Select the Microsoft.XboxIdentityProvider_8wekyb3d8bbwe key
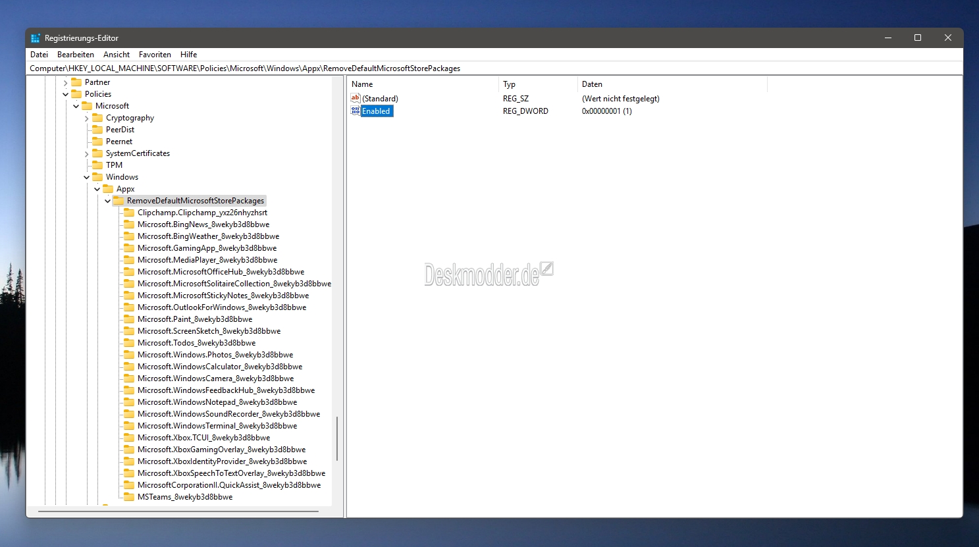The image size is (979, 547). click(222, 461)
